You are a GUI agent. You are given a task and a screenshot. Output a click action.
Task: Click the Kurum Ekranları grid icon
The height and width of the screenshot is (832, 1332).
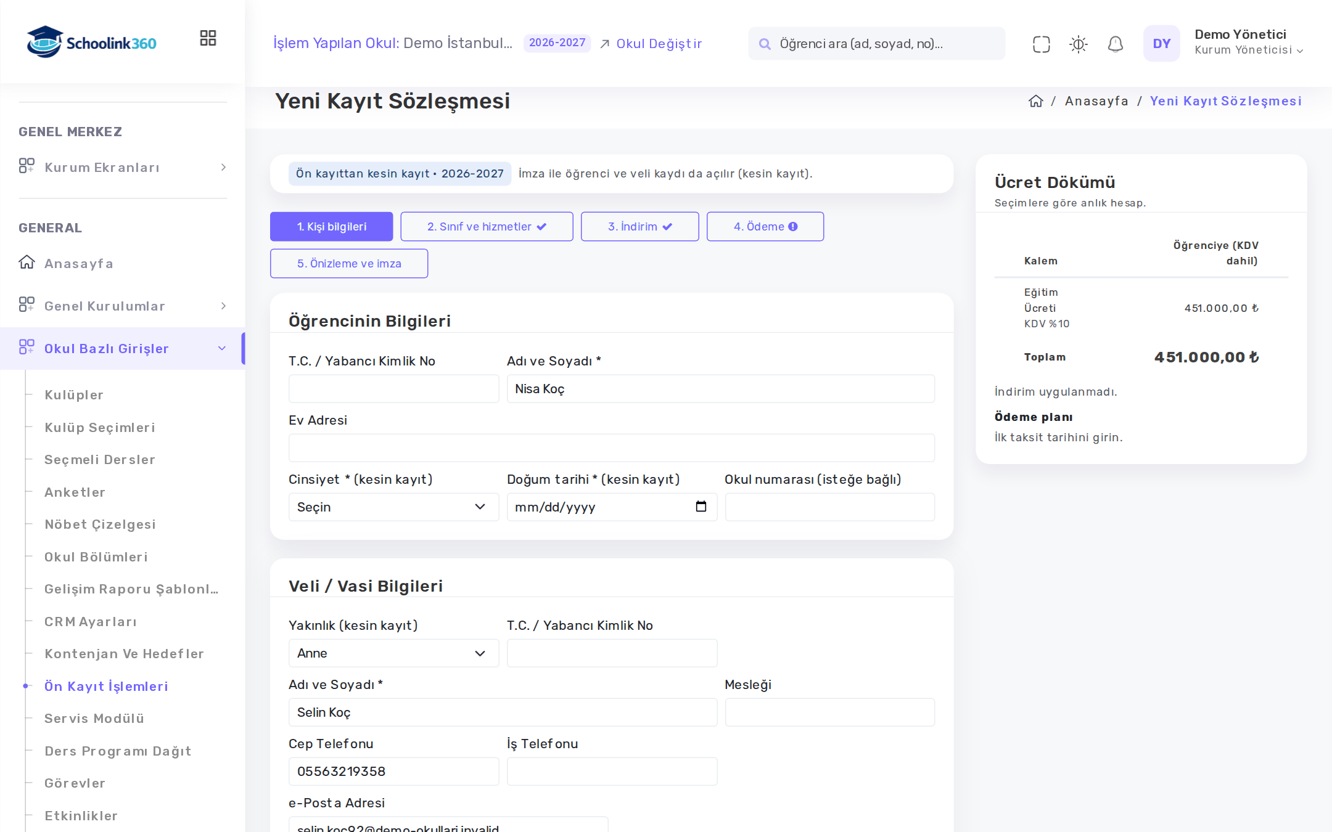point(27,166)
